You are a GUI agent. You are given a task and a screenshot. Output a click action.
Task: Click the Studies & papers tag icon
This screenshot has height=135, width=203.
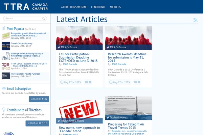pos(108,117)
